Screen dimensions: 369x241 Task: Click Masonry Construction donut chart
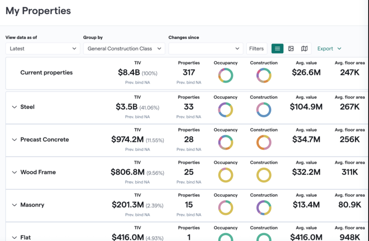pos(264,208)
